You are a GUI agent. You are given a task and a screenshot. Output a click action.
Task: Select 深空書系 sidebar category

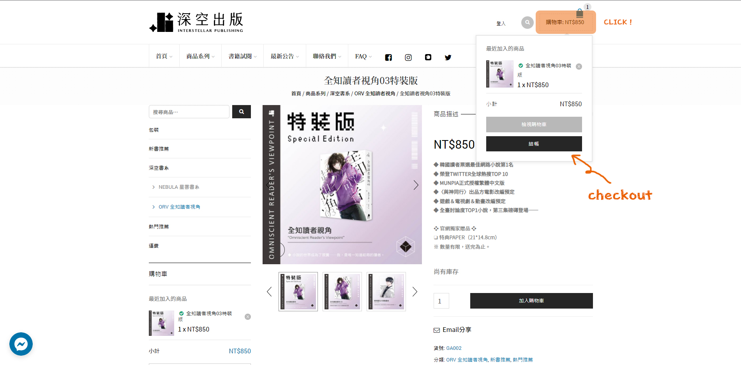(159, 168)
